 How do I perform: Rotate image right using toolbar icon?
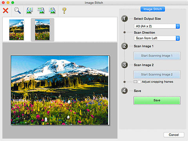(x=52, y=11)
